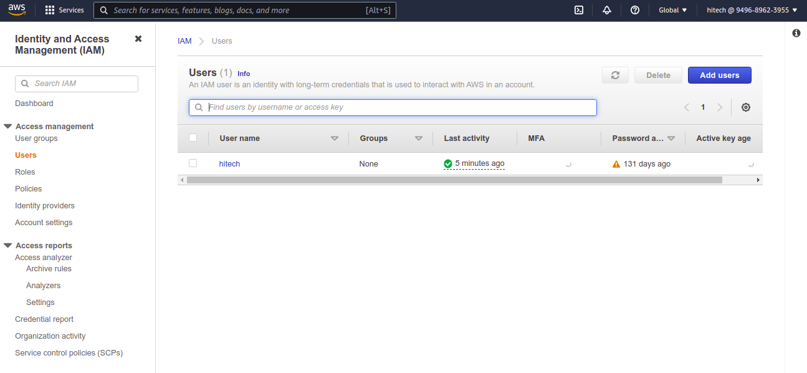Click the None groups cell

[369, 164]
